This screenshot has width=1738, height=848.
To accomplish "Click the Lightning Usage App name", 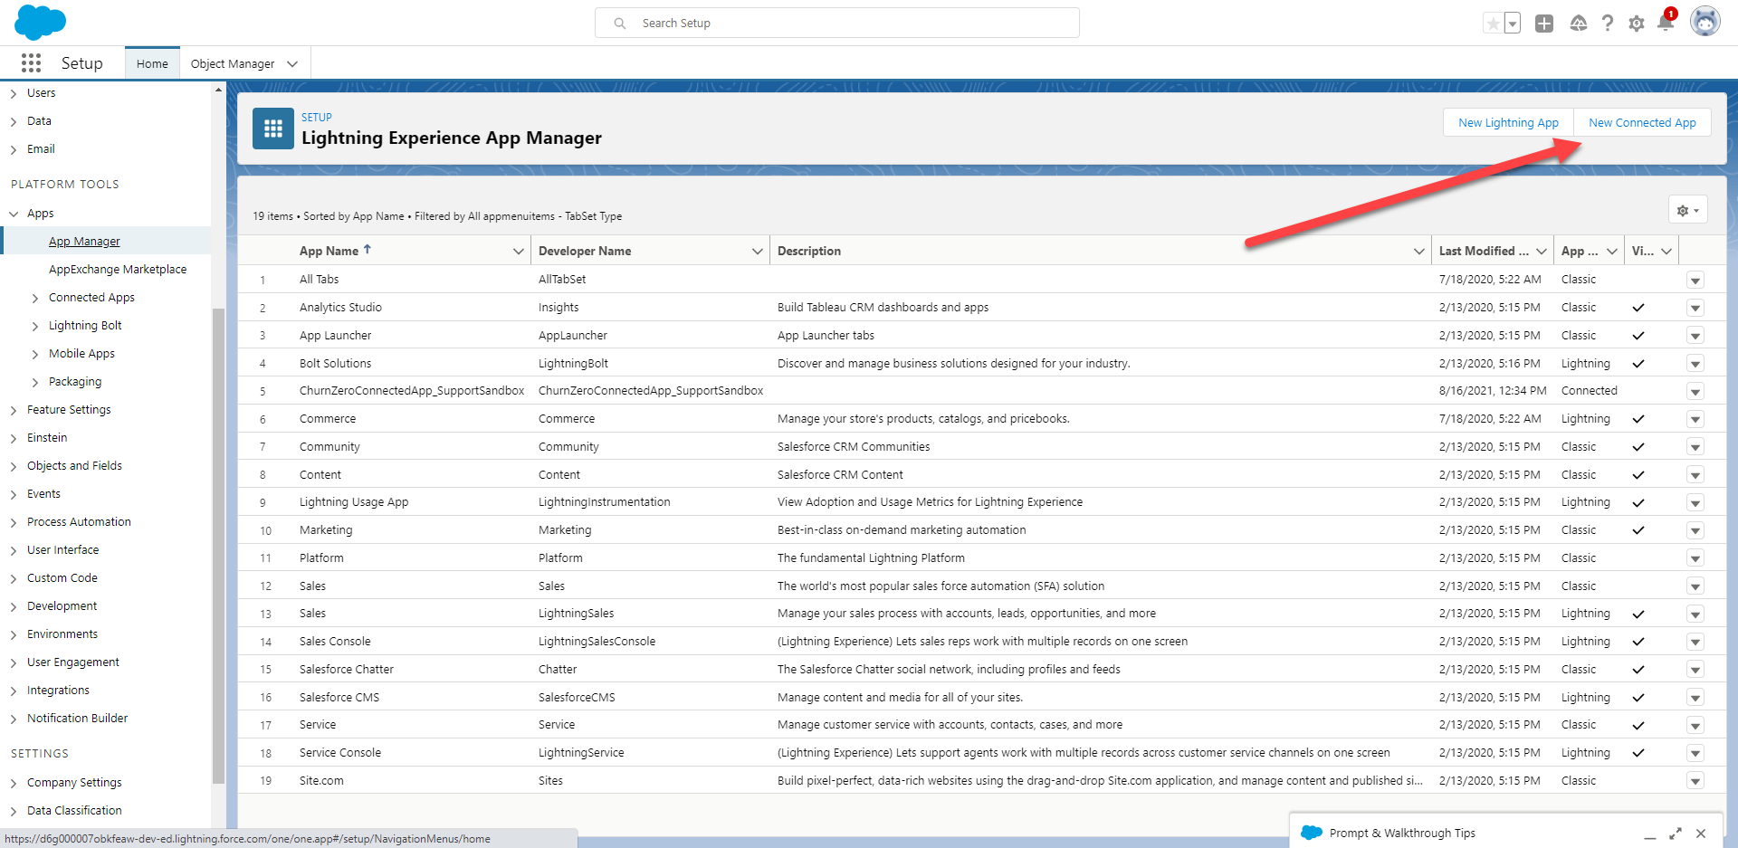I will coord(354,502).
